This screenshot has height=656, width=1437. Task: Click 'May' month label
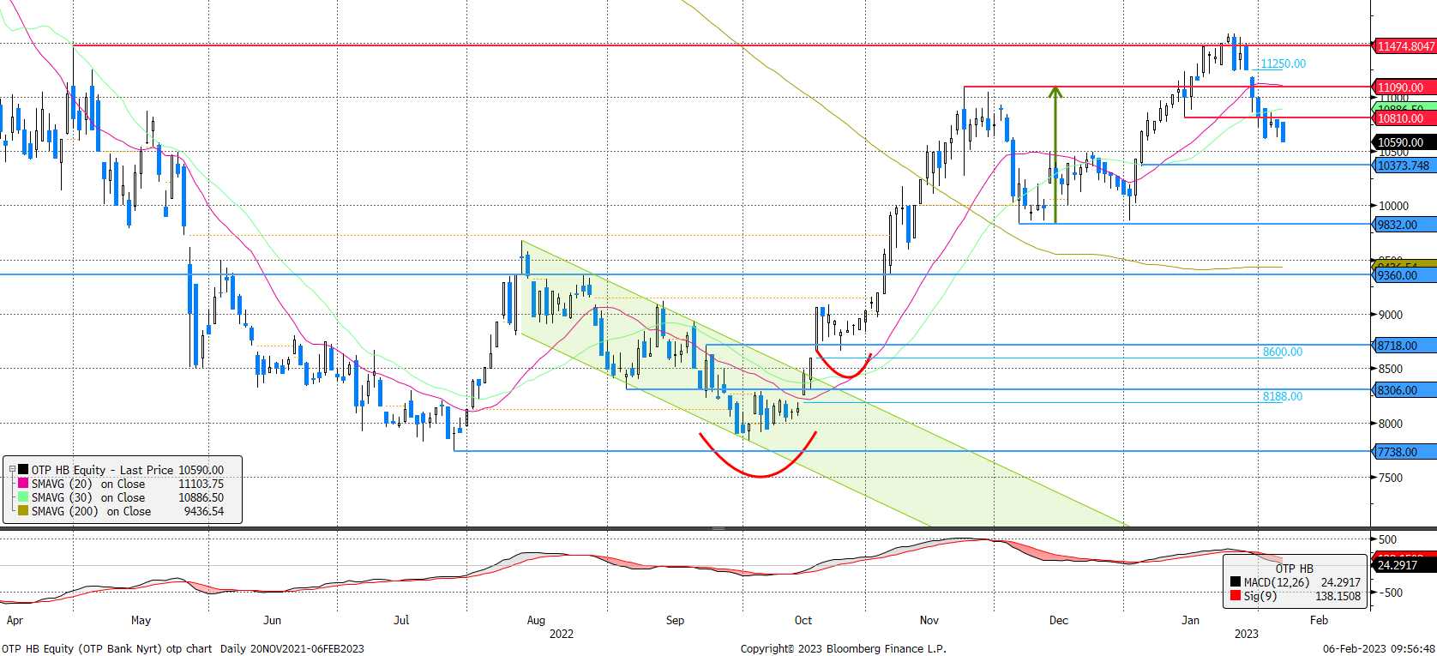[141, 620]
